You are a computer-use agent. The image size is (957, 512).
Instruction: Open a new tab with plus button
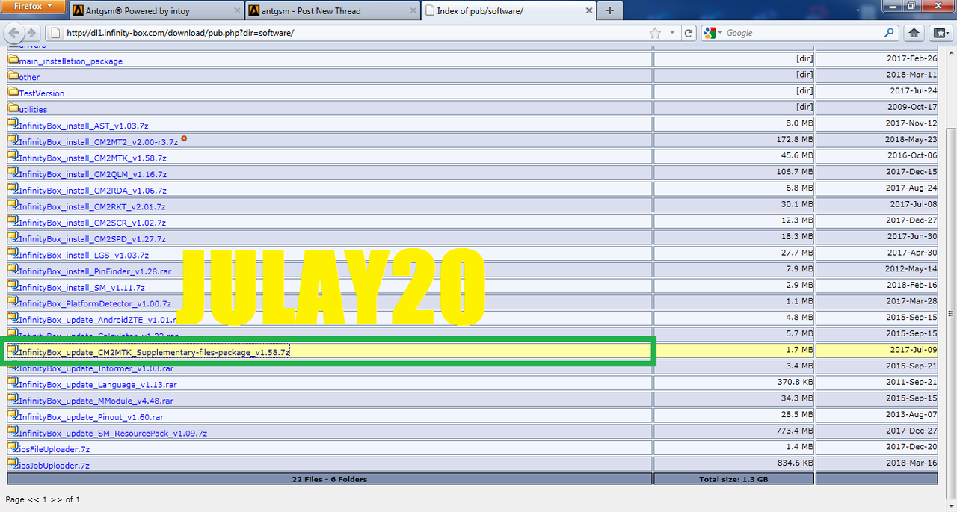[x=610, y=11]
